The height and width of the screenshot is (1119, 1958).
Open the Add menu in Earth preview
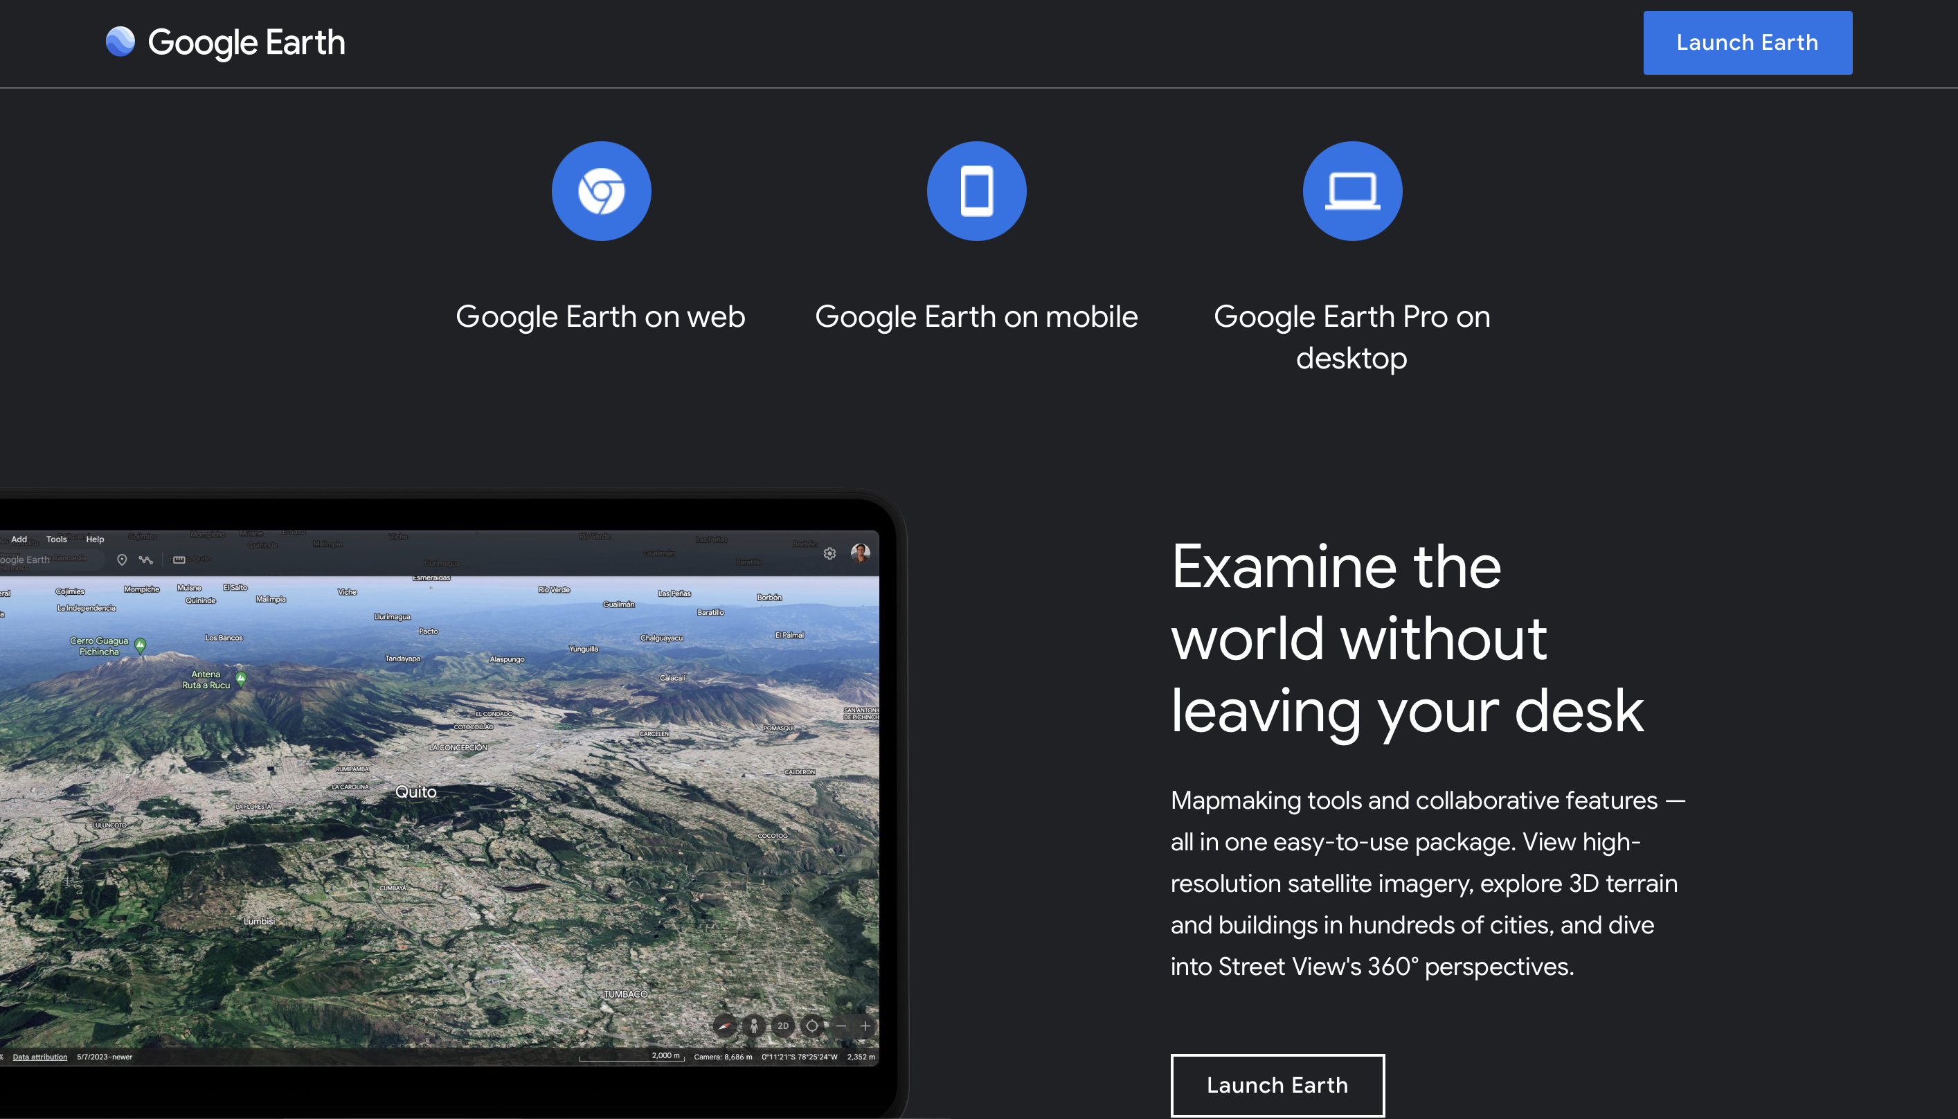click(19, 539)
